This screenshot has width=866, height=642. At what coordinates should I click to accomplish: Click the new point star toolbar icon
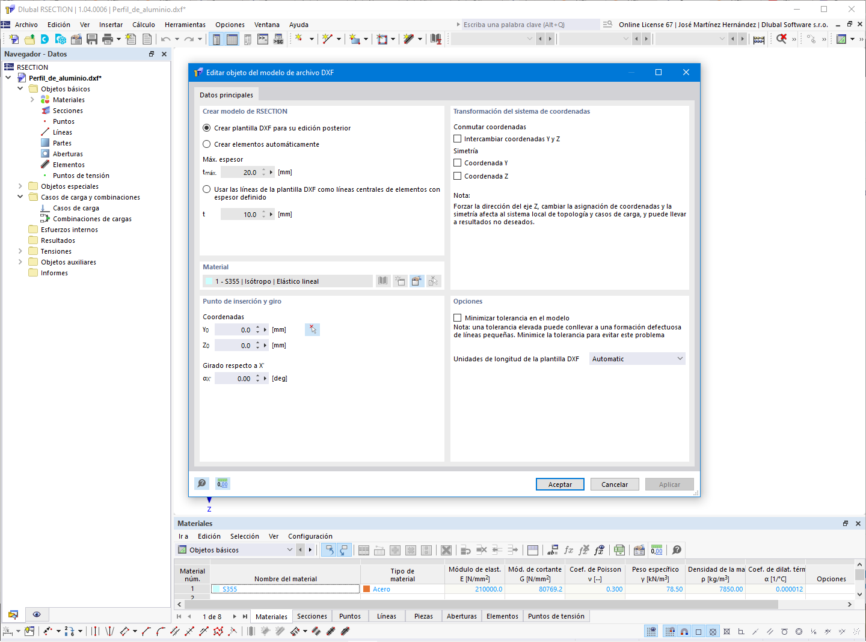[x=299, y=39]
